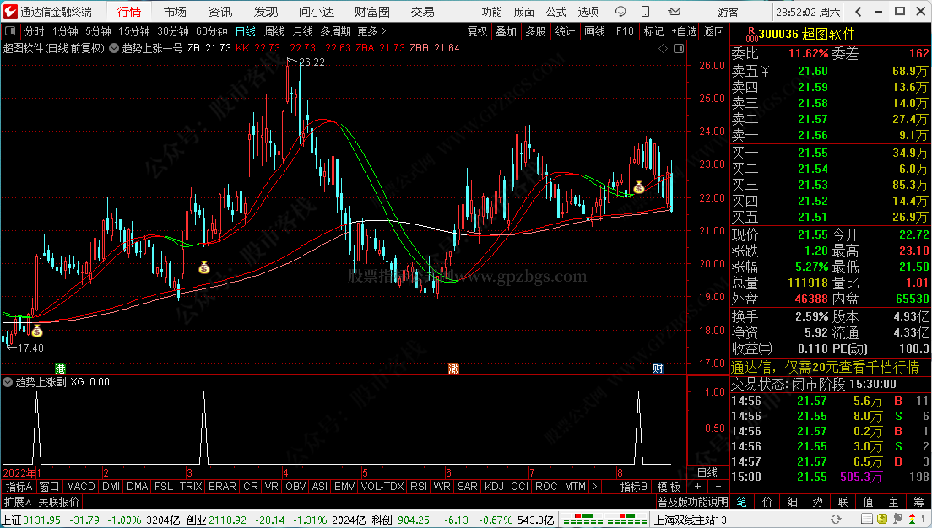Image resolution: width=932 pixels, height=528 pixels.
Task: Click the red-yellow-green arrows status icon
Action: [x=913, y=519]
